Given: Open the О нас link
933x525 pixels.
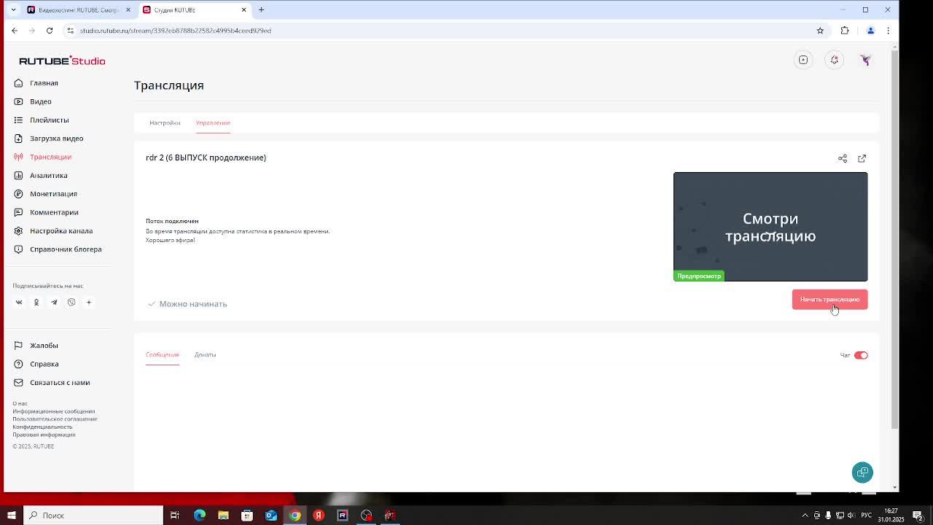Looking at the screenshot, I should (20, 403).
